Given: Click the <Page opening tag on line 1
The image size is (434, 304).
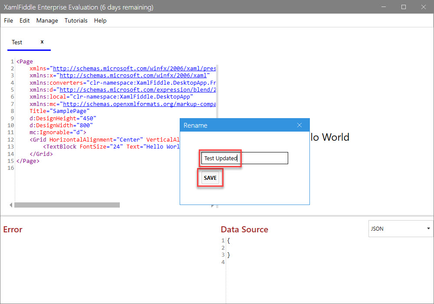Looking at the screenshot, I should (24, 62).
